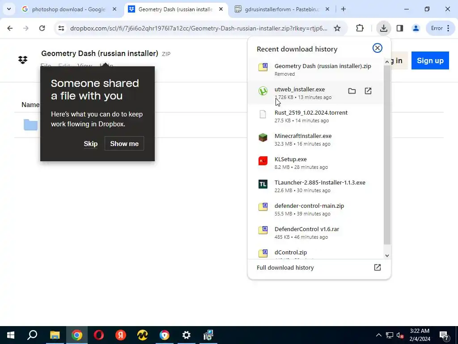Show hidden system tray icons
458x344 pixels.
click(378, 335)
